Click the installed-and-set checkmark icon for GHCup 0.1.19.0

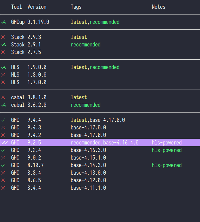[4, 22]
